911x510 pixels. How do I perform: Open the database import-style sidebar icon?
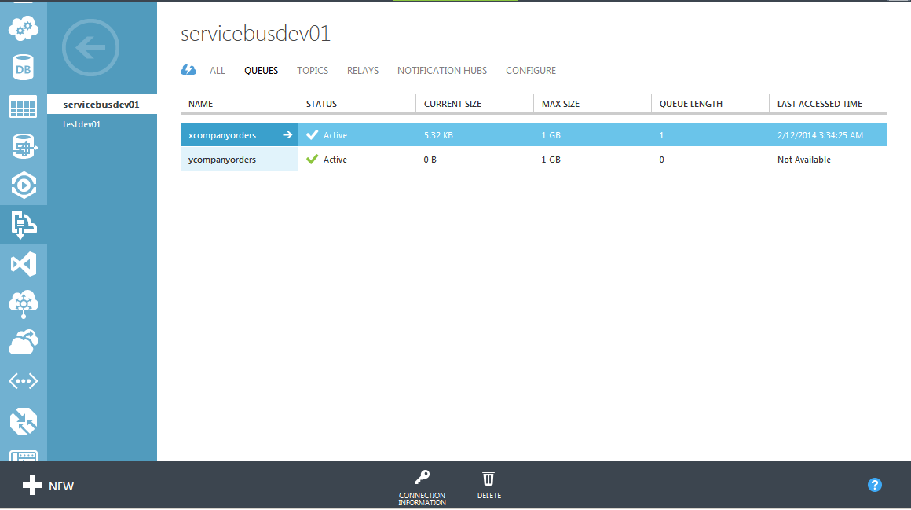pyautogui.click(x=24, y=146)
